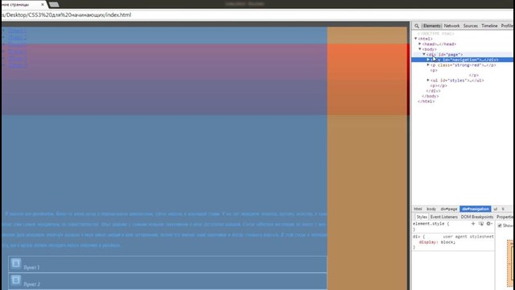Toggle element state icon in Styles pane
This screenshot has width=515, height=290.
481,224
